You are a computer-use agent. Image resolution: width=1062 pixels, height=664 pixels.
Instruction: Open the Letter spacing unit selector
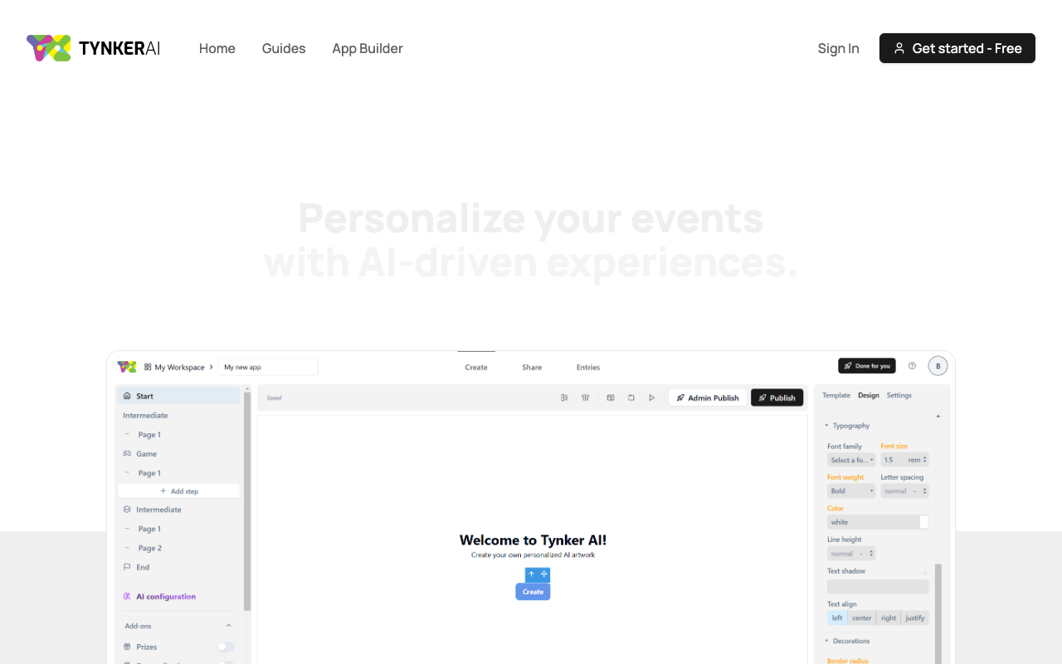[921, 491]
